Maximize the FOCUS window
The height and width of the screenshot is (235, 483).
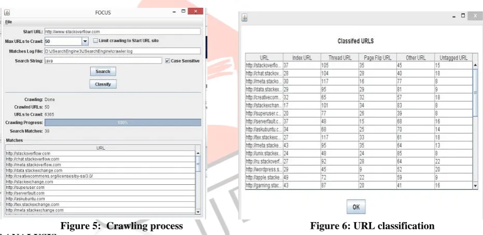click(x=183, y=11)
